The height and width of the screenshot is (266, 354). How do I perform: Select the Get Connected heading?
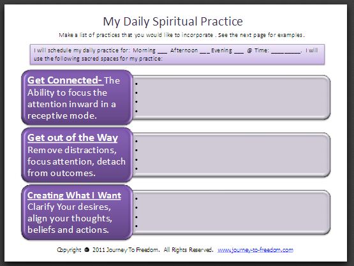point(66,80)
